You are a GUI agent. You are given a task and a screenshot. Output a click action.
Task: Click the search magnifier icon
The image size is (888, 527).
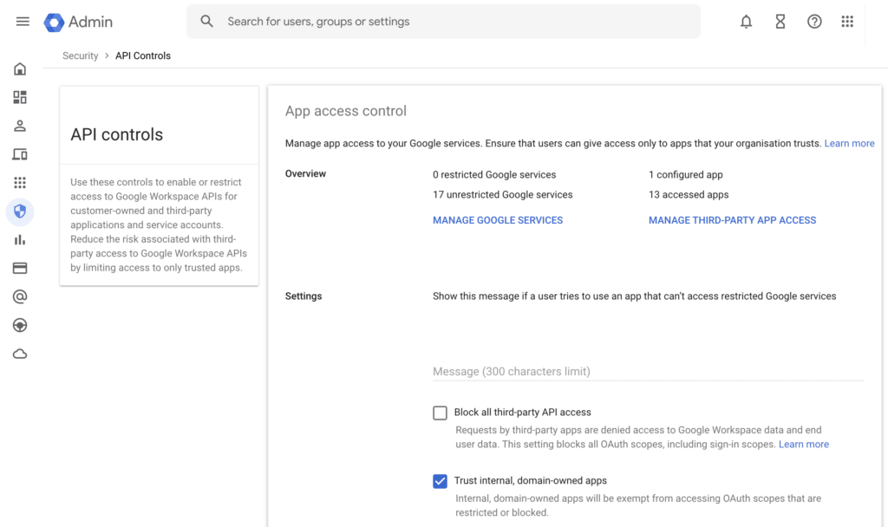tap(206, 22)
